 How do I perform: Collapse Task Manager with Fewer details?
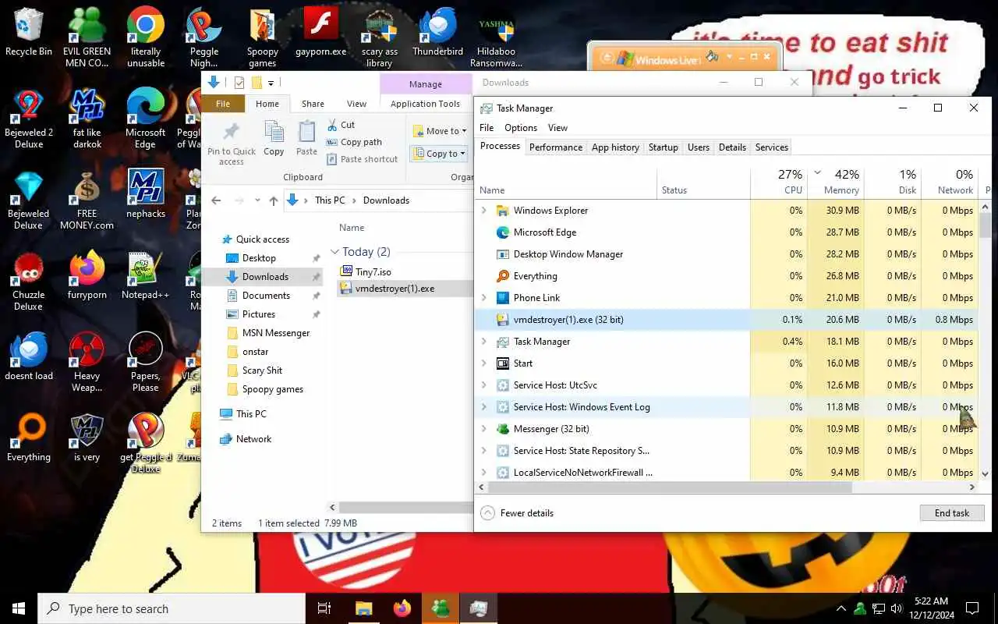(518, 513)
